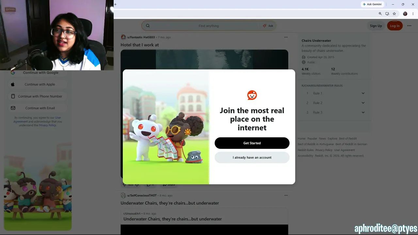This screenshot has height=235, width=418.
Task: Open User Agreement in the footer
Action: pyautogui.click(x=345, y=150)
